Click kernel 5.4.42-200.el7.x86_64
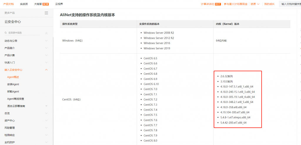Screen dimensions: 301x145 click(233, 123)
